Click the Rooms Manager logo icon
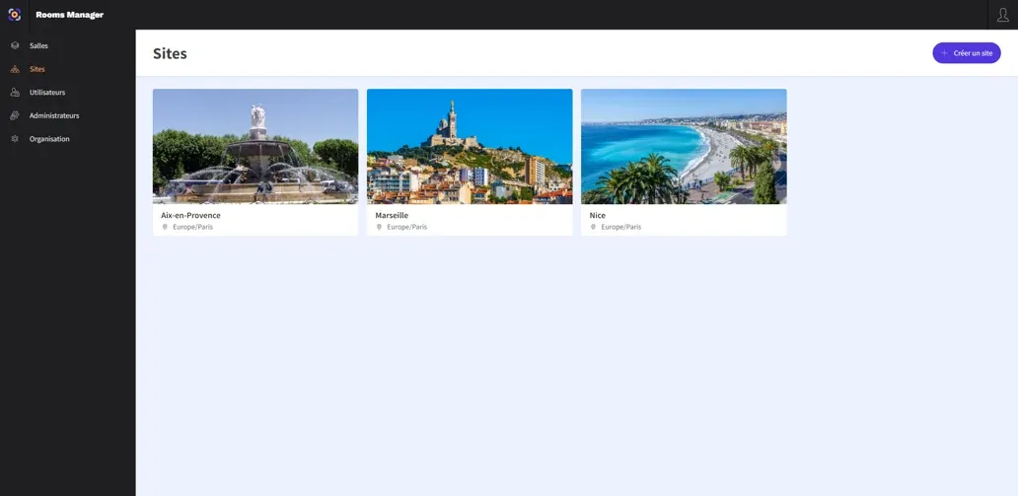The image size is (1018, 496). 14,14
